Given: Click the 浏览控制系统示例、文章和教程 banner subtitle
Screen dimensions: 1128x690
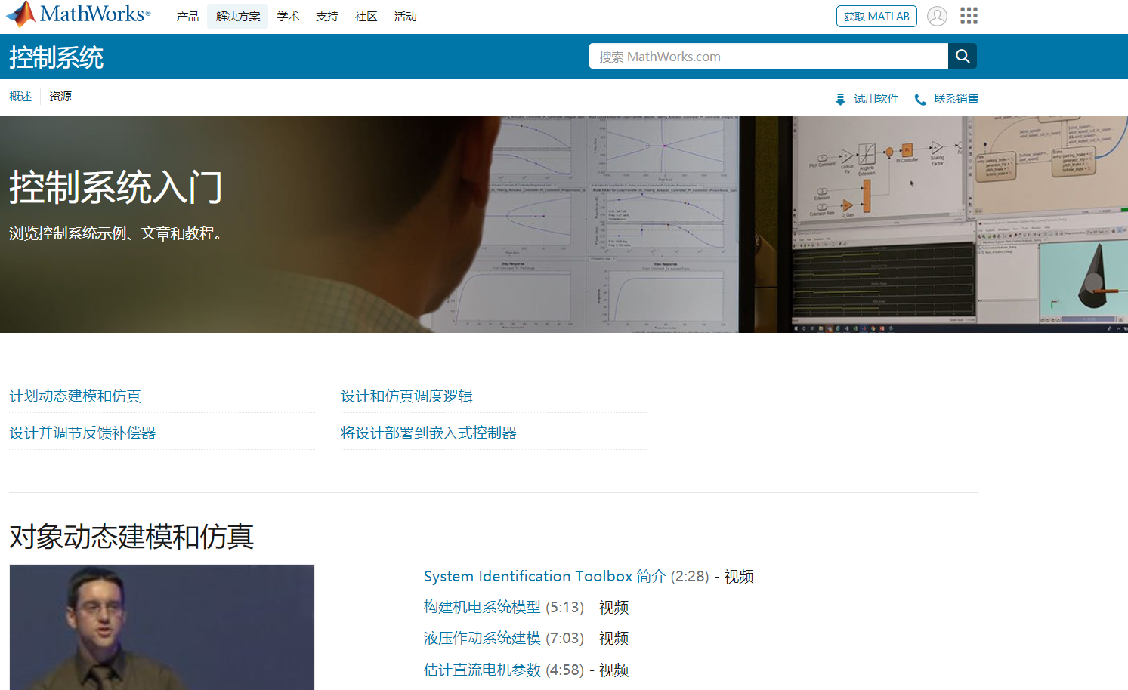Looking at the screenshot, I should (115, 234).
